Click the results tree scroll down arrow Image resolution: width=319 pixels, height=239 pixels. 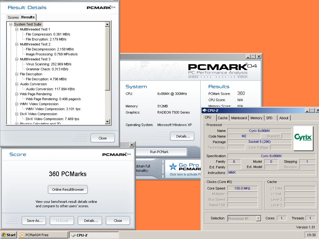point(107,122)
